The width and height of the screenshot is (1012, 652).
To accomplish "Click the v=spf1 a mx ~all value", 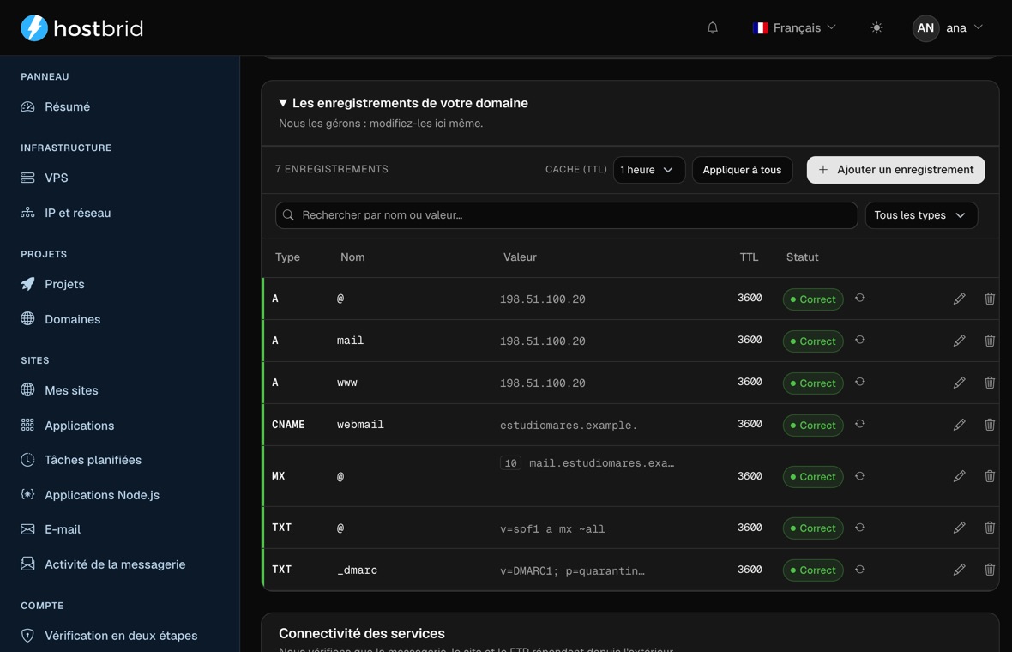I will point(551,528).
